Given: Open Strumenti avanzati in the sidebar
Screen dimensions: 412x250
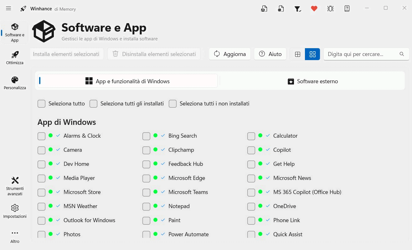Looking at the screenshot, I should coord(15,186).
